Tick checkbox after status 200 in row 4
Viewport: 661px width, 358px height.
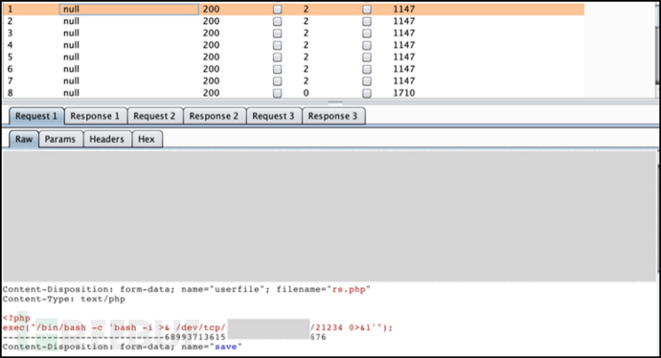[x=278, y=45]
